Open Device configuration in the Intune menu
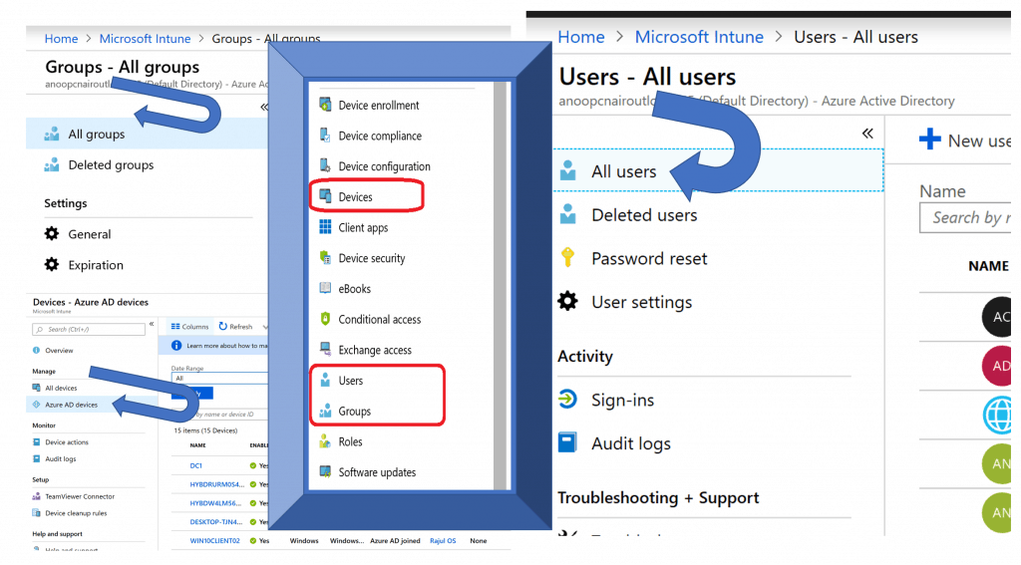The height and width of the screenshot is (565, 1021). tap(375, 166)
